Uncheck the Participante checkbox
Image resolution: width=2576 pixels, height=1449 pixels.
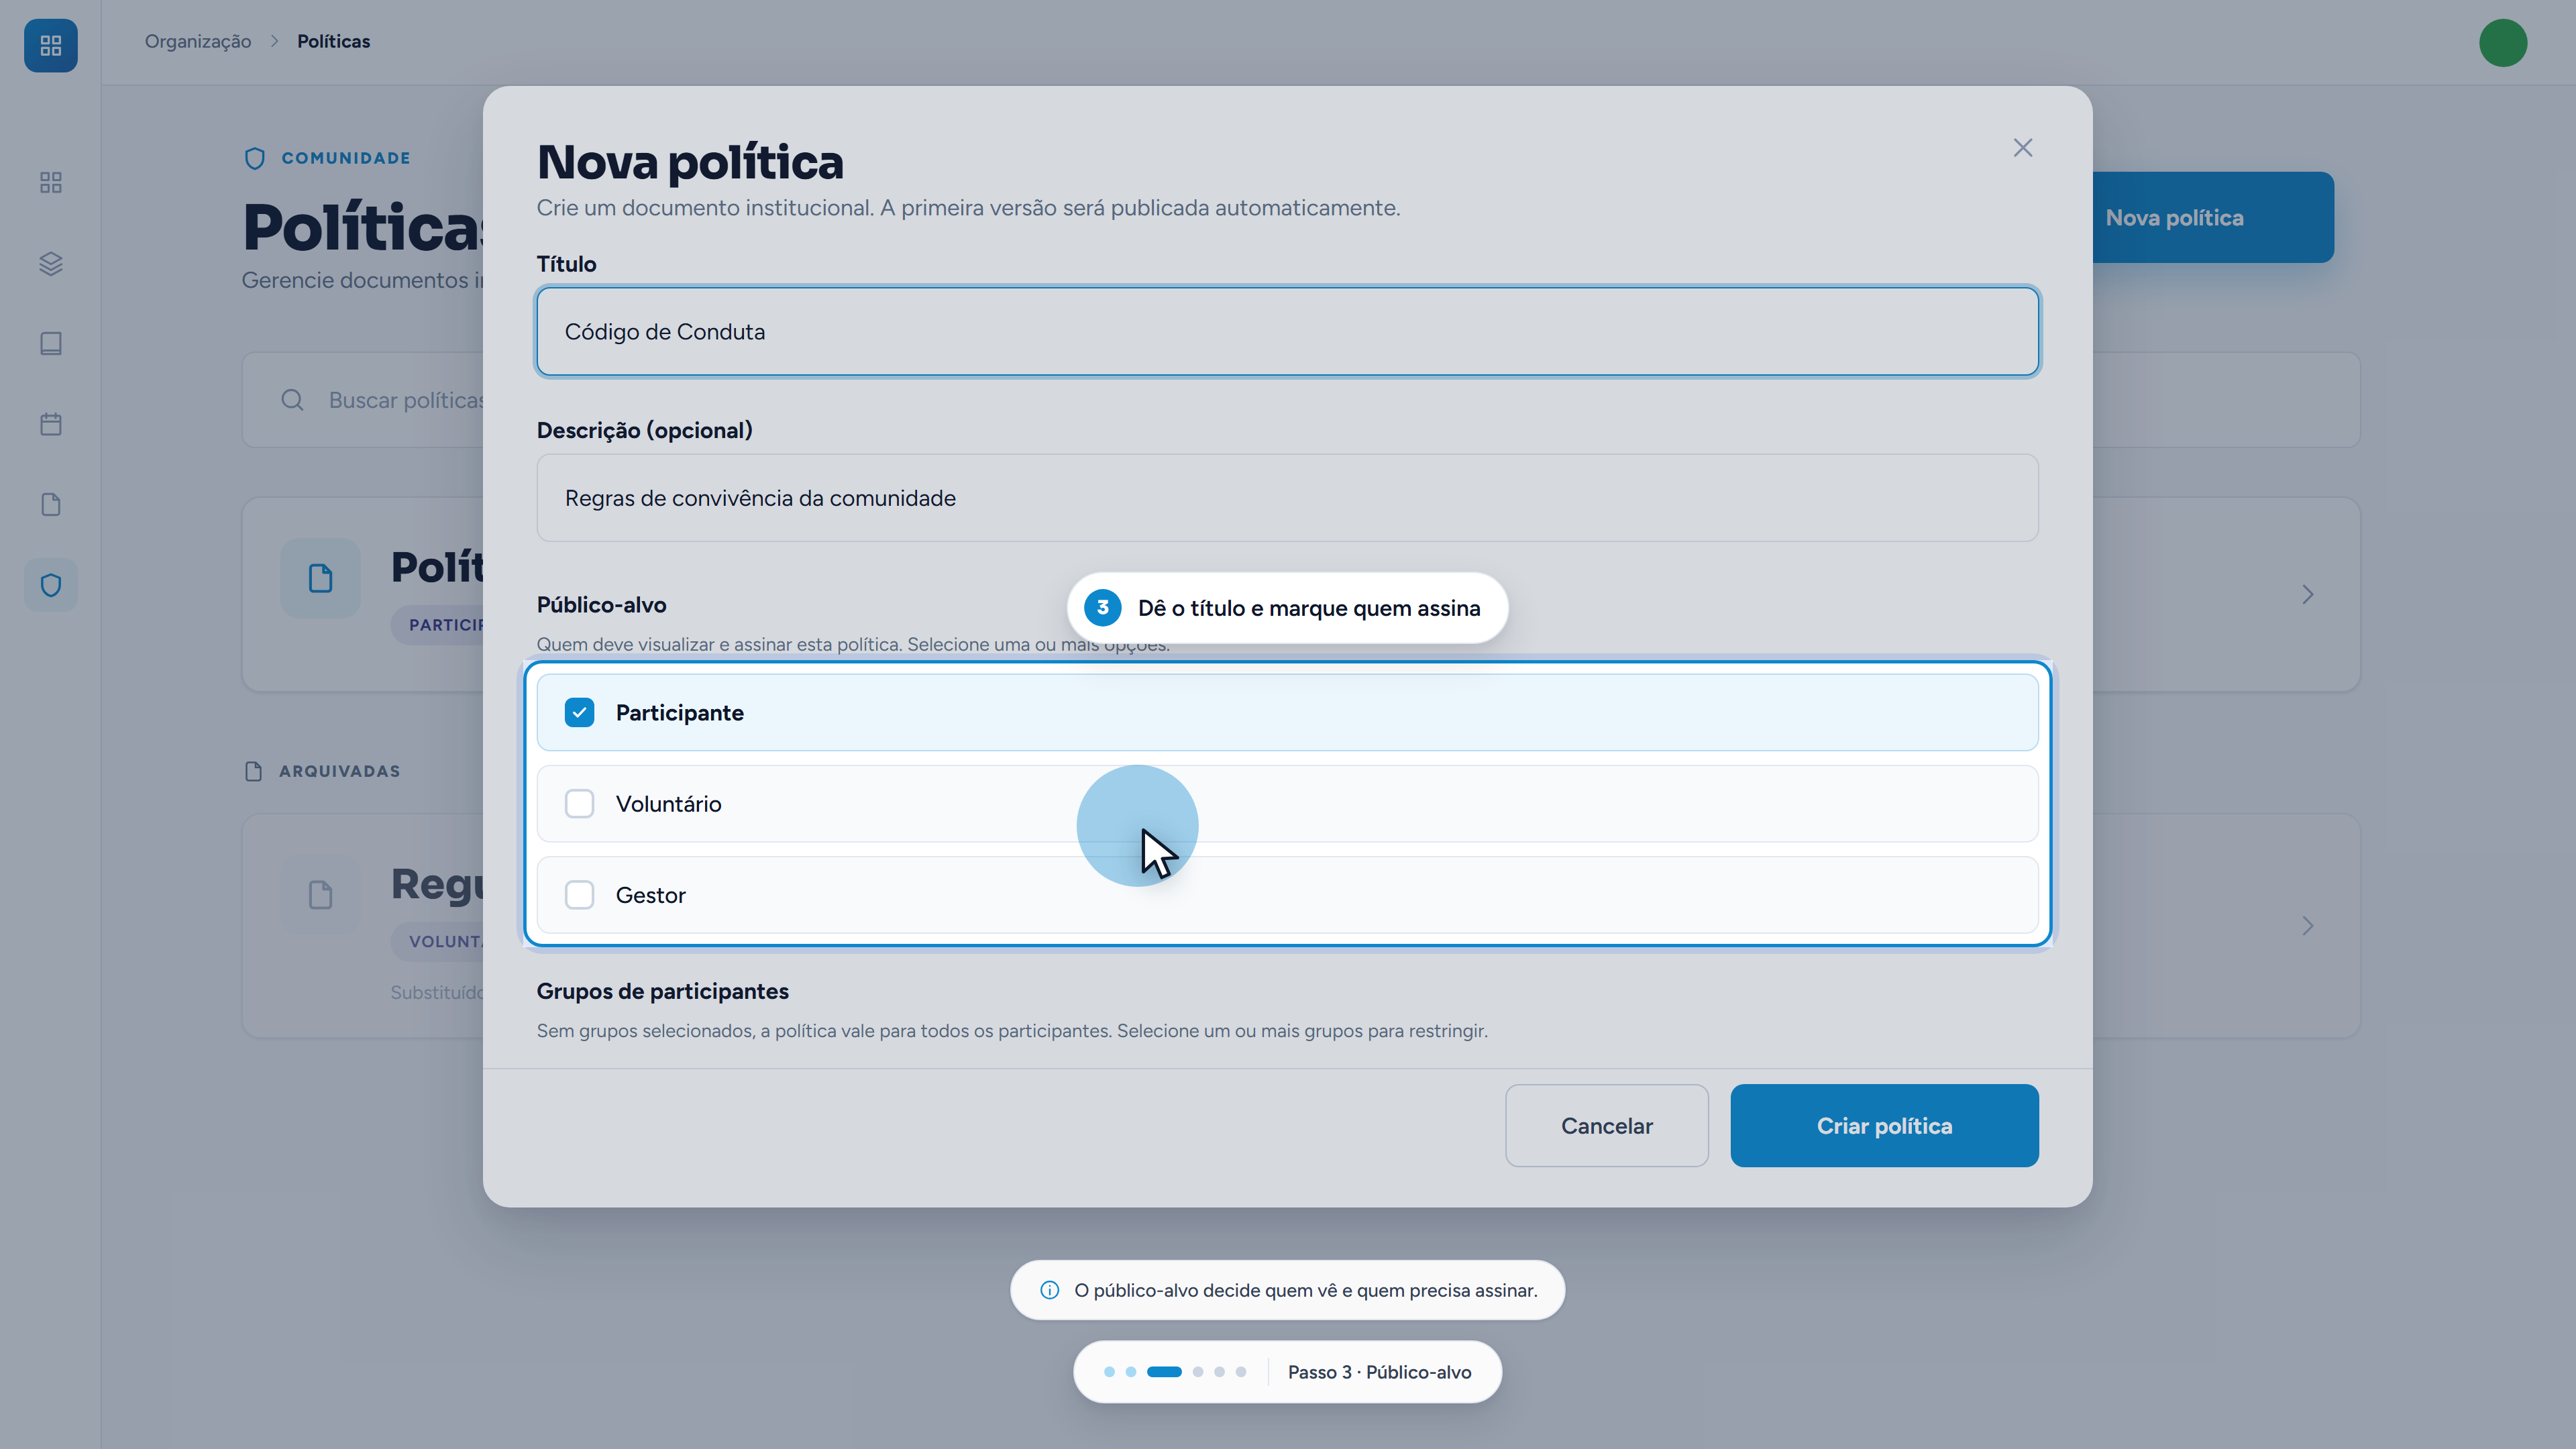pyautogui.click(x=579, y=712)
